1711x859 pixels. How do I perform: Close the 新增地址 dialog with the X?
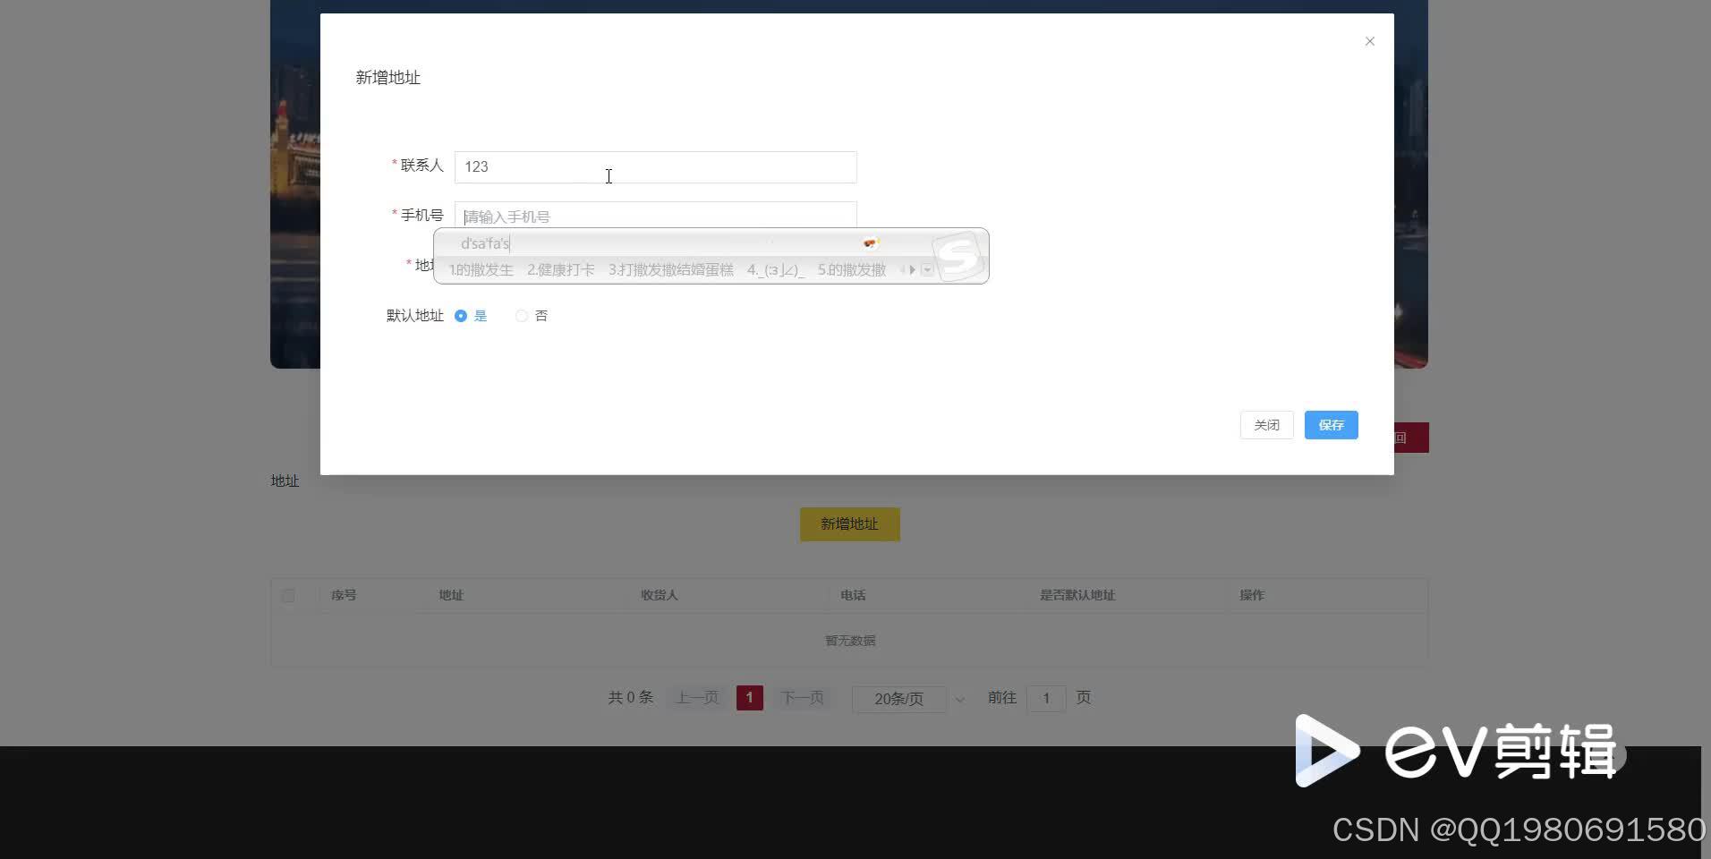pos(1368,41)
